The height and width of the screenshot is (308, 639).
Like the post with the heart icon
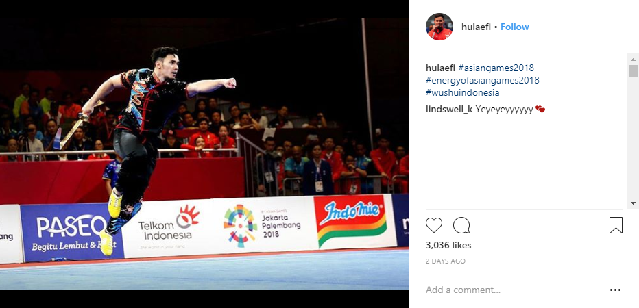tap(433, 225)
